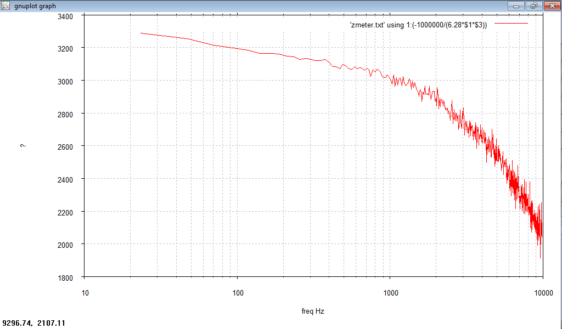Restore down the gnuplot graph window
The width and height of the screenshot is (562, 329).
(x=534, y=5)
